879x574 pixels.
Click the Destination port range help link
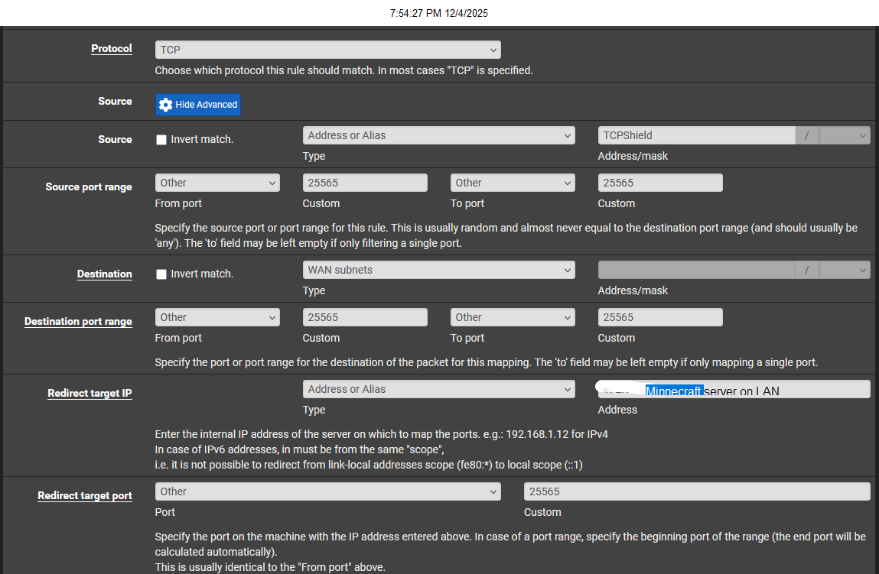(78, 321)
